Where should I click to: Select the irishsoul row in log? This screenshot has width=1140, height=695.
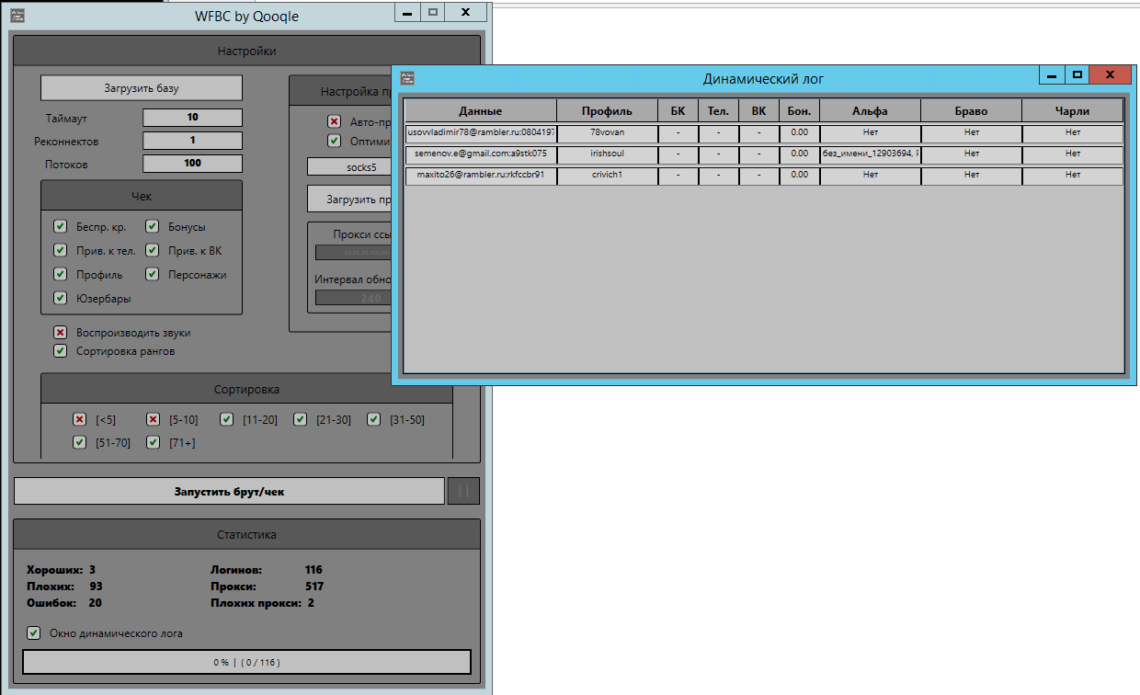(x=607, y=154)
